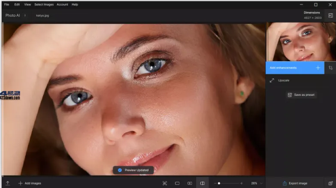Click the Add enhancements button
Viewport: 336px width, 188px height.
pos(295,68)
